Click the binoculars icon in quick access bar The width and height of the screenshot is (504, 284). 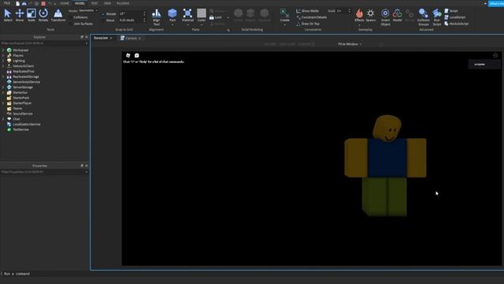click(x=24, y=3)
